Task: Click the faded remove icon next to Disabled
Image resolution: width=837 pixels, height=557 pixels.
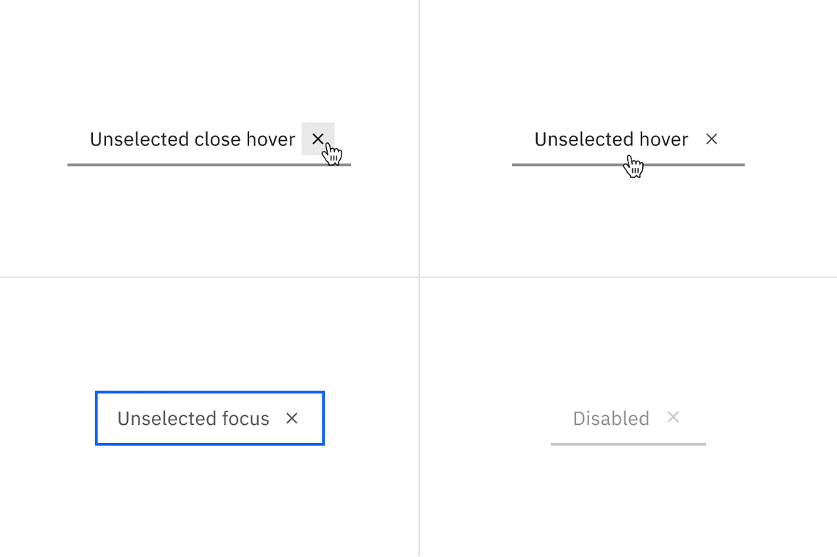Action: (x=673, y=417)
